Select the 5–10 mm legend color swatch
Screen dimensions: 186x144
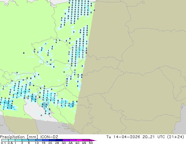(32, 140)
